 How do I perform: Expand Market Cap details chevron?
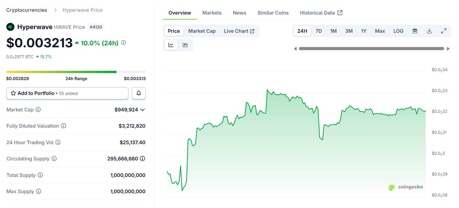(x=143, y=110)
